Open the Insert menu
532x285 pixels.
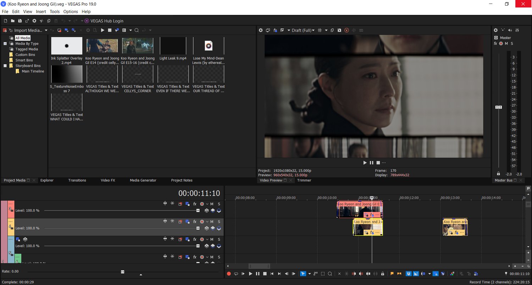coord(41,12)
